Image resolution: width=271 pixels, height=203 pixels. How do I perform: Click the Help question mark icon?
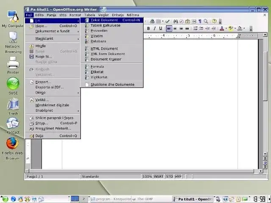pyautogui.click(x=214, y=22)
